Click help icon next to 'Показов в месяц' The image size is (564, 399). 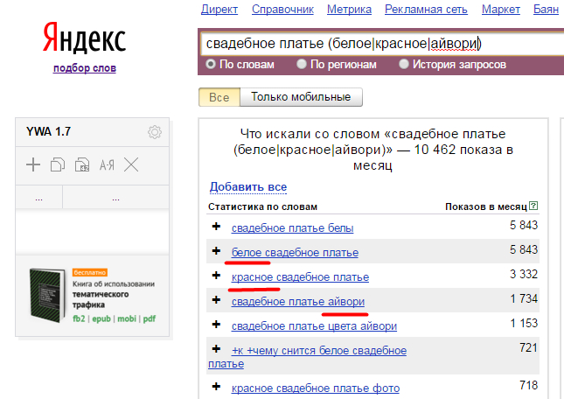[533, 206]
